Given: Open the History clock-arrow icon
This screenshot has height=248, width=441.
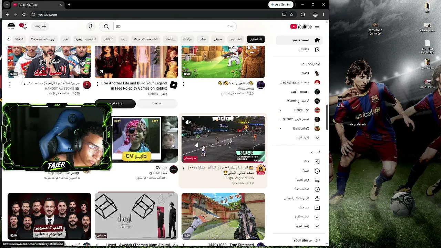Looking at the screenshot, I should [x=317, y=171].
